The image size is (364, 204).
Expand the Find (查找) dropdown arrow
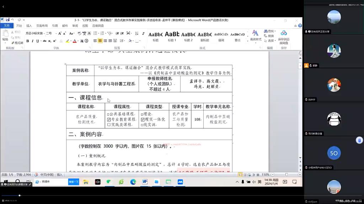(275, 31)
